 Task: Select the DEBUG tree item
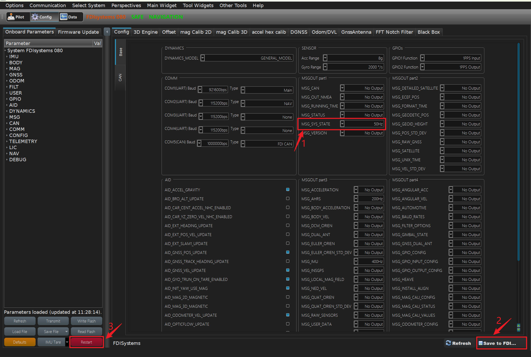(x=18, y=159)
